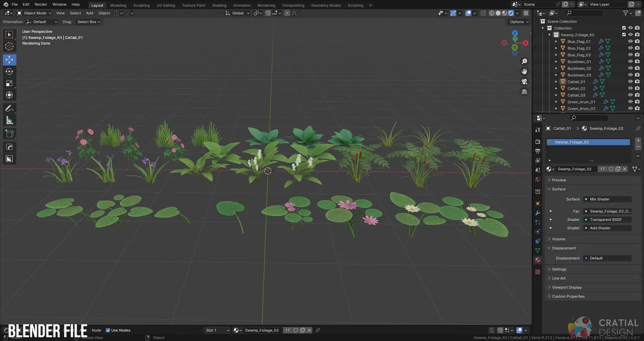The height and width of the screenshot is (341, 644).
Task: Enable proportional editing toggle
Action: (x=287, y=13)
